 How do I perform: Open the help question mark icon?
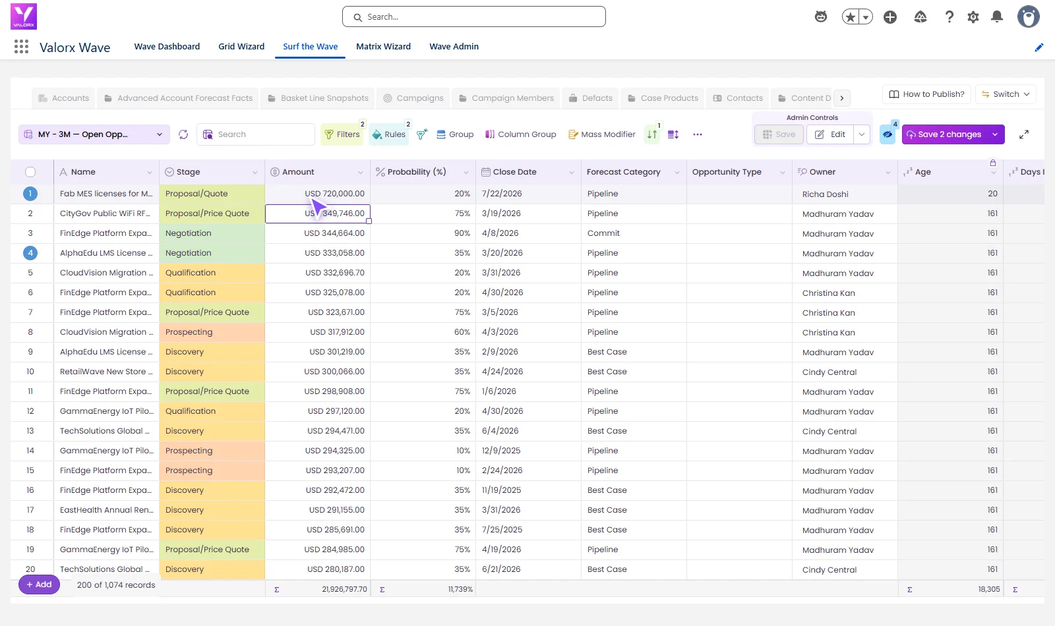coord(950,17)
